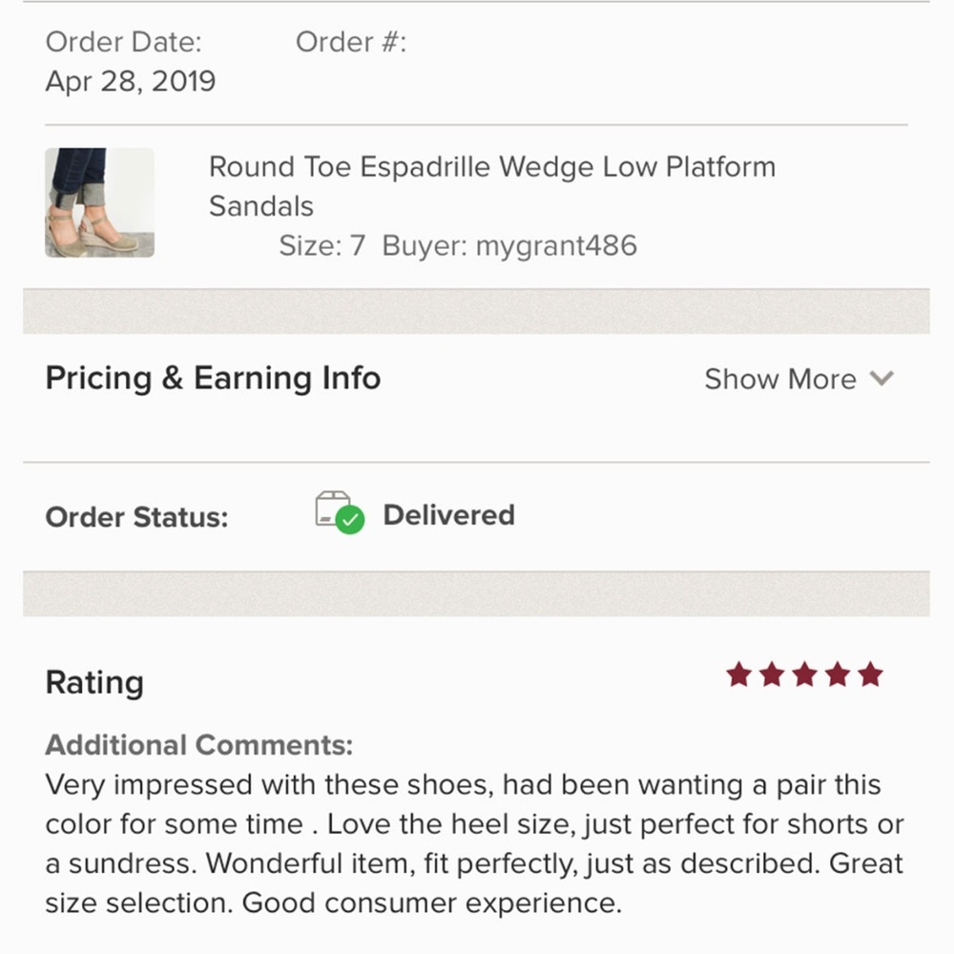Expand the Pricing & Earning Info section
This screenshot has width=954, height=954.
pos(213,378)
